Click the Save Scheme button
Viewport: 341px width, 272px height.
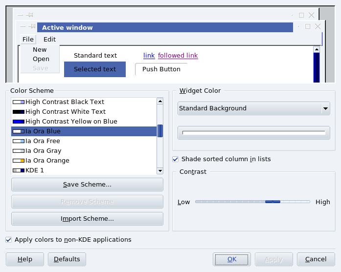click(x=87, y=185)
